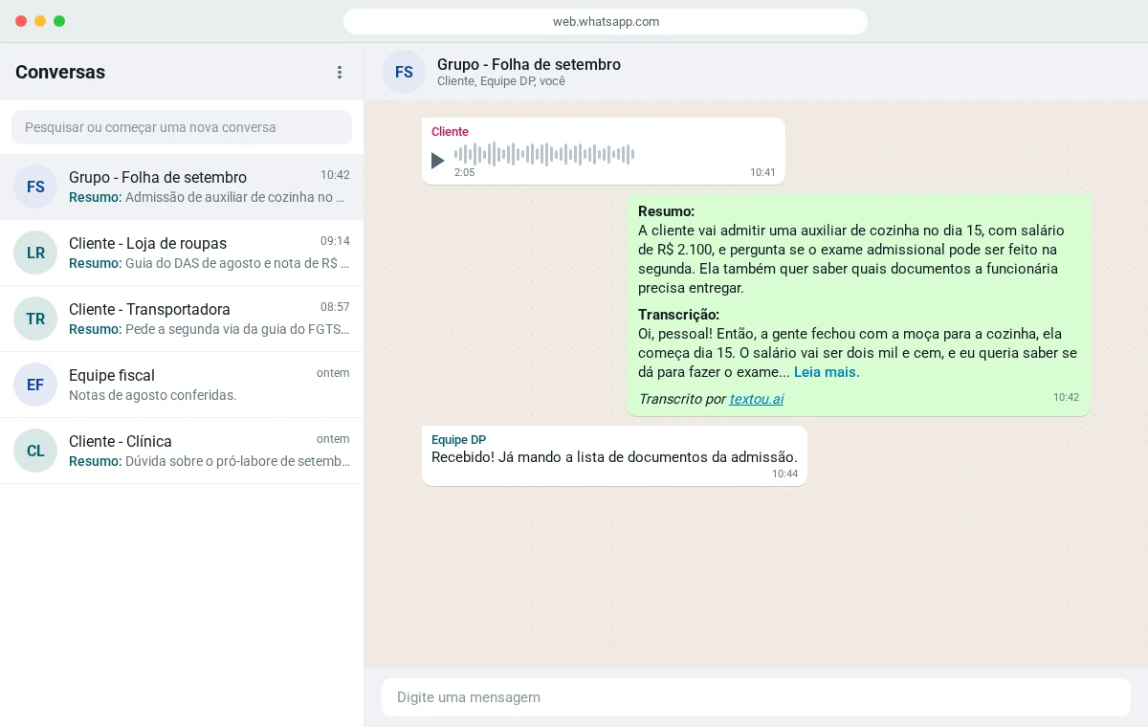Click the Leia mais link in transcription
The image size is (1148, 727).
(x=827, y=372)
